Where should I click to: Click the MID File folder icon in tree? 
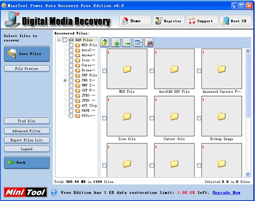tap(77, 45)
